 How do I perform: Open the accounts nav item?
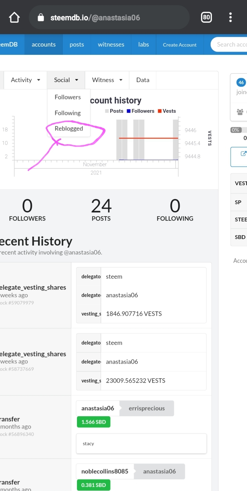pos(44,44)
